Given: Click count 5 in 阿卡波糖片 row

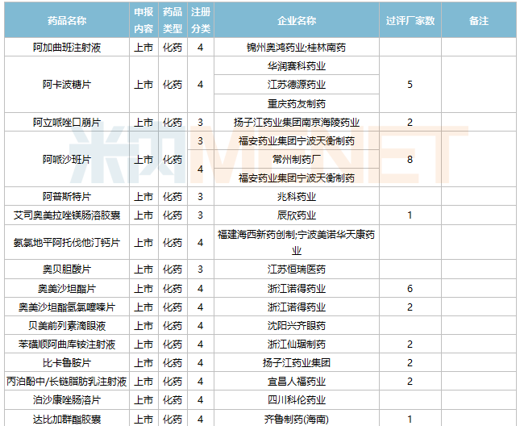Looking at the screenshot, I should [410, 85].
